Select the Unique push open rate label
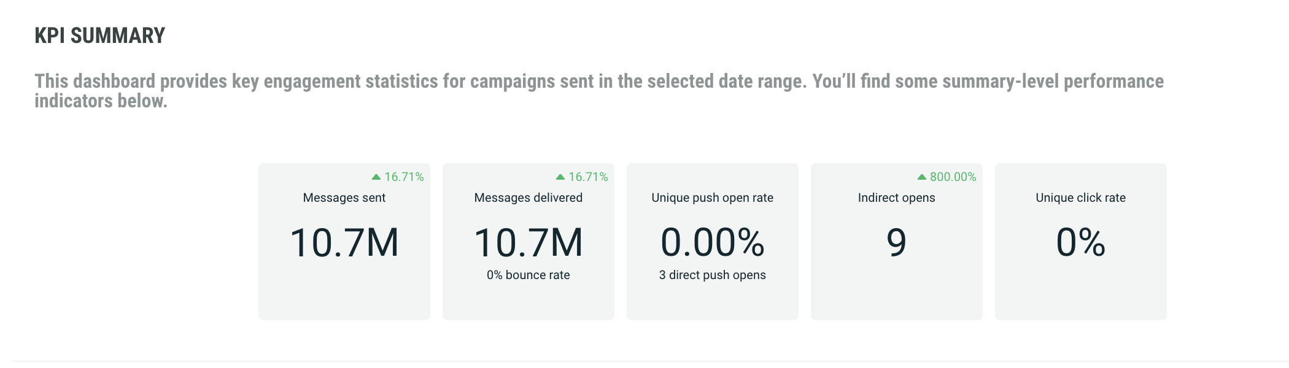The width and height of the screenshot is (1289, 368). (x=713, y=197)
